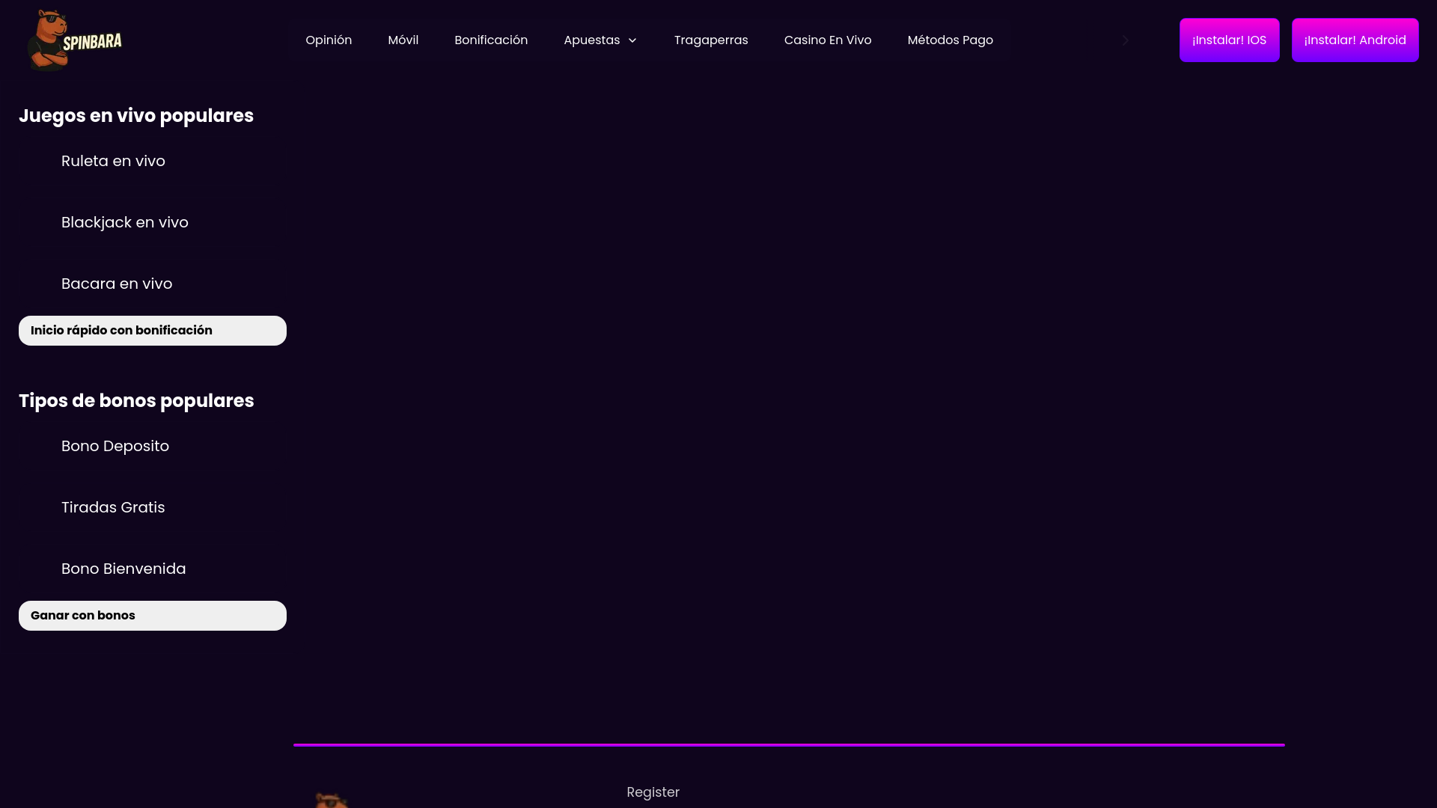Open the Bonificación nav link
This screenshot has width=1437, height=808.
pyautogui.click(x=491, y=40)
